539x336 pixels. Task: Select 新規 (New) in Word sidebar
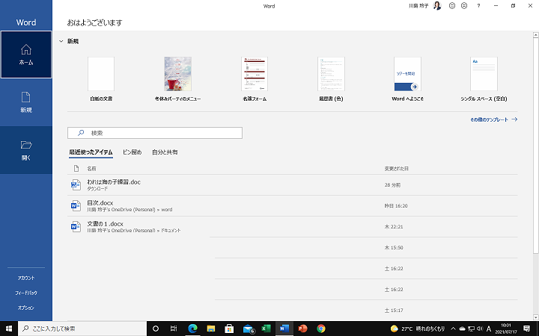click(x=26, y=102)
